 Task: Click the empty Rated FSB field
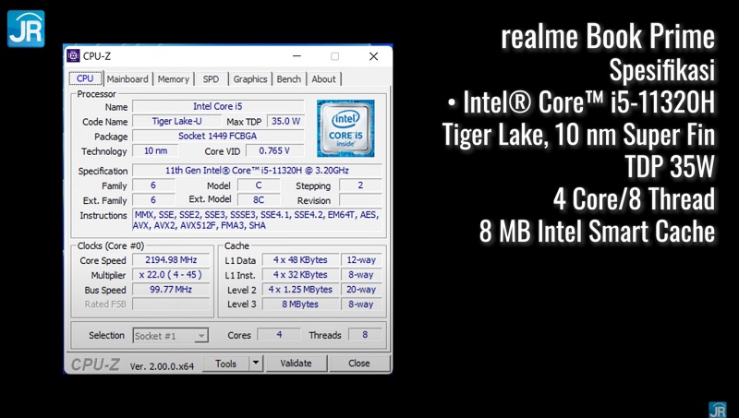coord(171,304)
